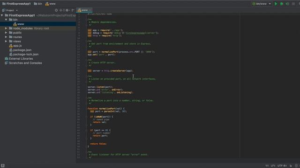Expand the node_modules folder
The image size is (300, 168).
tap(6, 28)
